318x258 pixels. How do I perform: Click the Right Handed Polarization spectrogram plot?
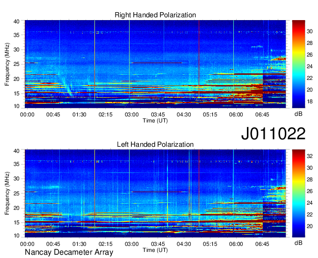click(x=155, y=64)
